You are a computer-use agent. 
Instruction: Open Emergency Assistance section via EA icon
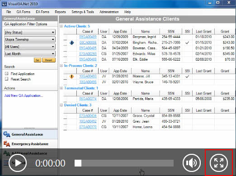(x=7, y=144)
